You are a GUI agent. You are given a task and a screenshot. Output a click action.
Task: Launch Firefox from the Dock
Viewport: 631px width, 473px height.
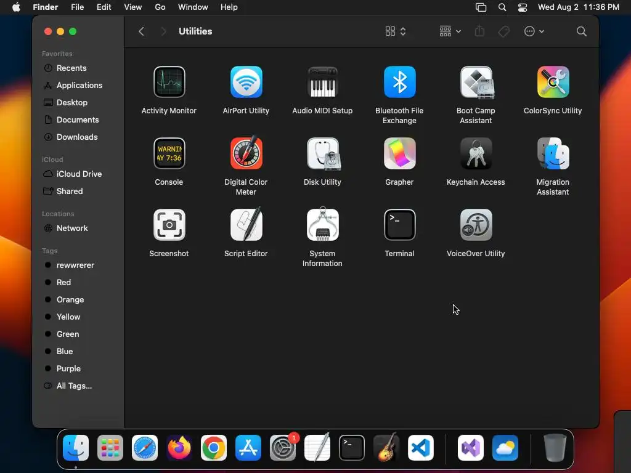tap(179, 448)
